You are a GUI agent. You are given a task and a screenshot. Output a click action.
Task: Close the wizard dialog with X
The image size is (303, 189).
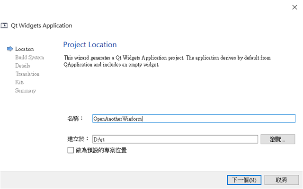[x=294, y=8]
